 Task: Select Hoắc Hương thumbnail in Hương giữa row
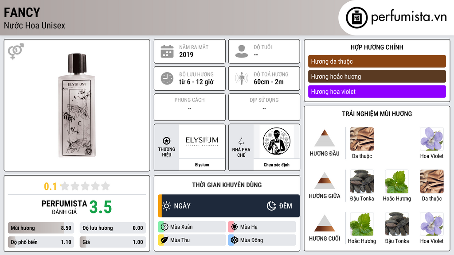[x=397, y=182]
